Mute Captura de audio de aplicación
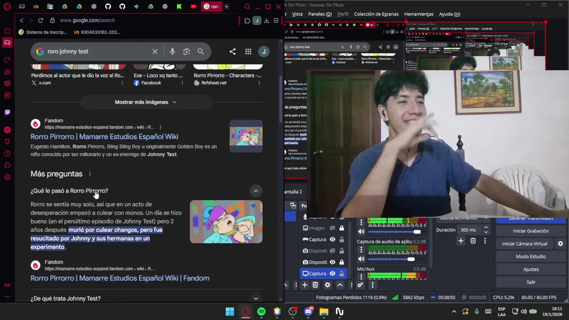This screenshot has width=569, height=320. (x=361, y=259)
